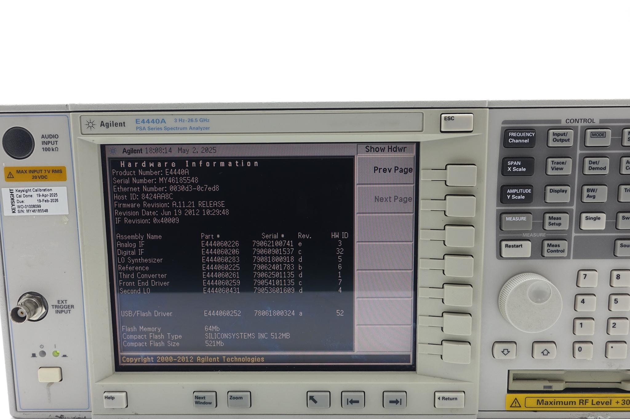Tap the green power-on LED

(x=56, y=354)
